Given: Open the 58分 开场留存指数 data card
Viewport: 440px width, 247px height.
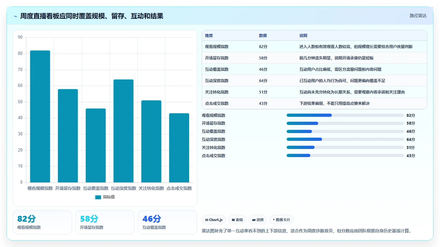Looking at the screenshot, I should point(105,222).
